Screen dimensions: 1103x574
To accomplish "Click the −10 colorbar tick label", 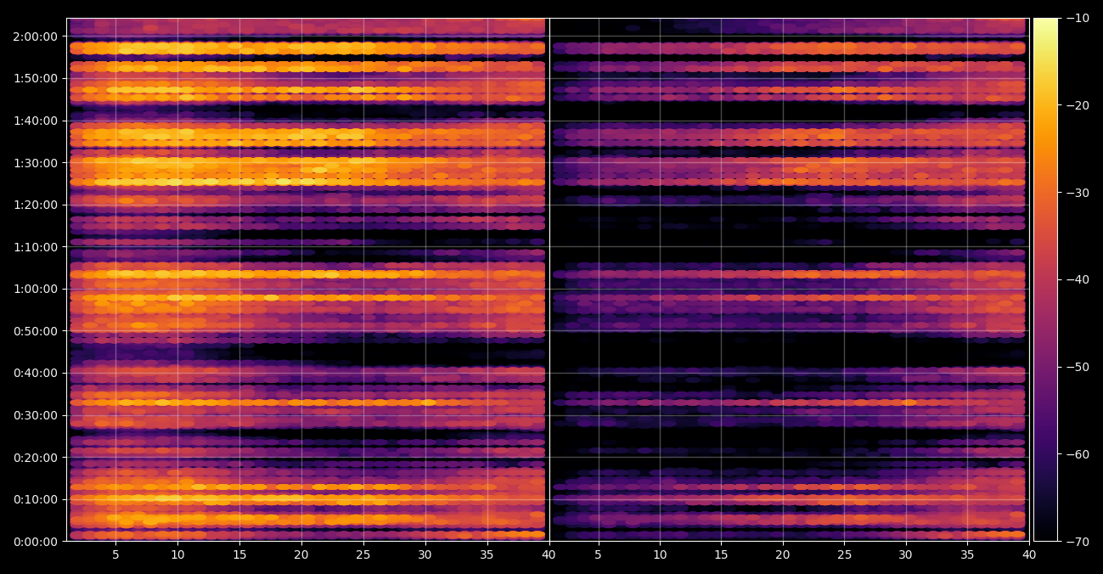I will 1077,18.
